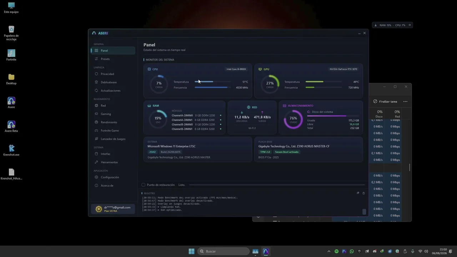Viewport: 457px width, 257px height.
Task: Open the Debloatware section
Action: [113, 82]
